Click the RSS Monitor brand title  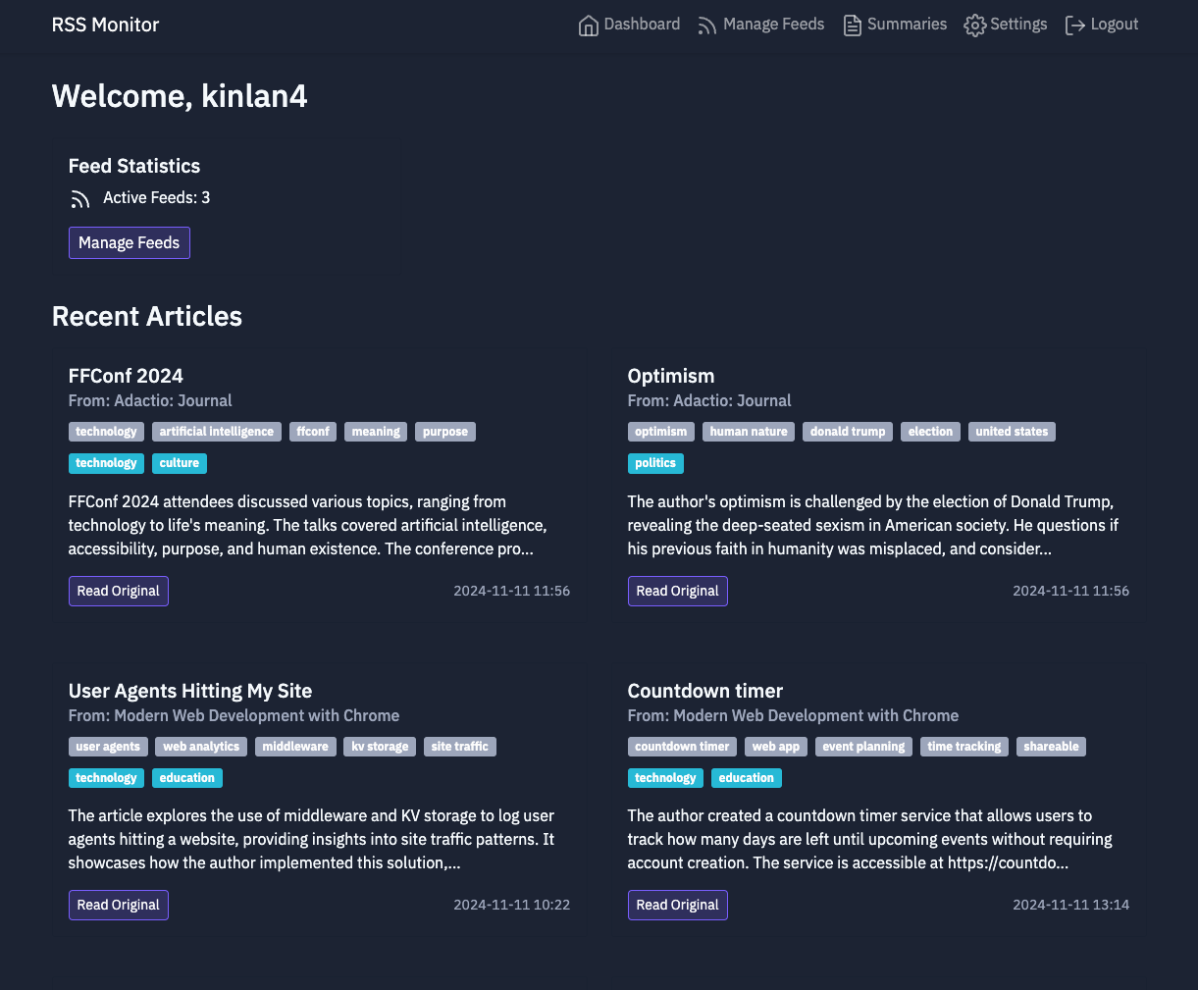click(105, 25)
